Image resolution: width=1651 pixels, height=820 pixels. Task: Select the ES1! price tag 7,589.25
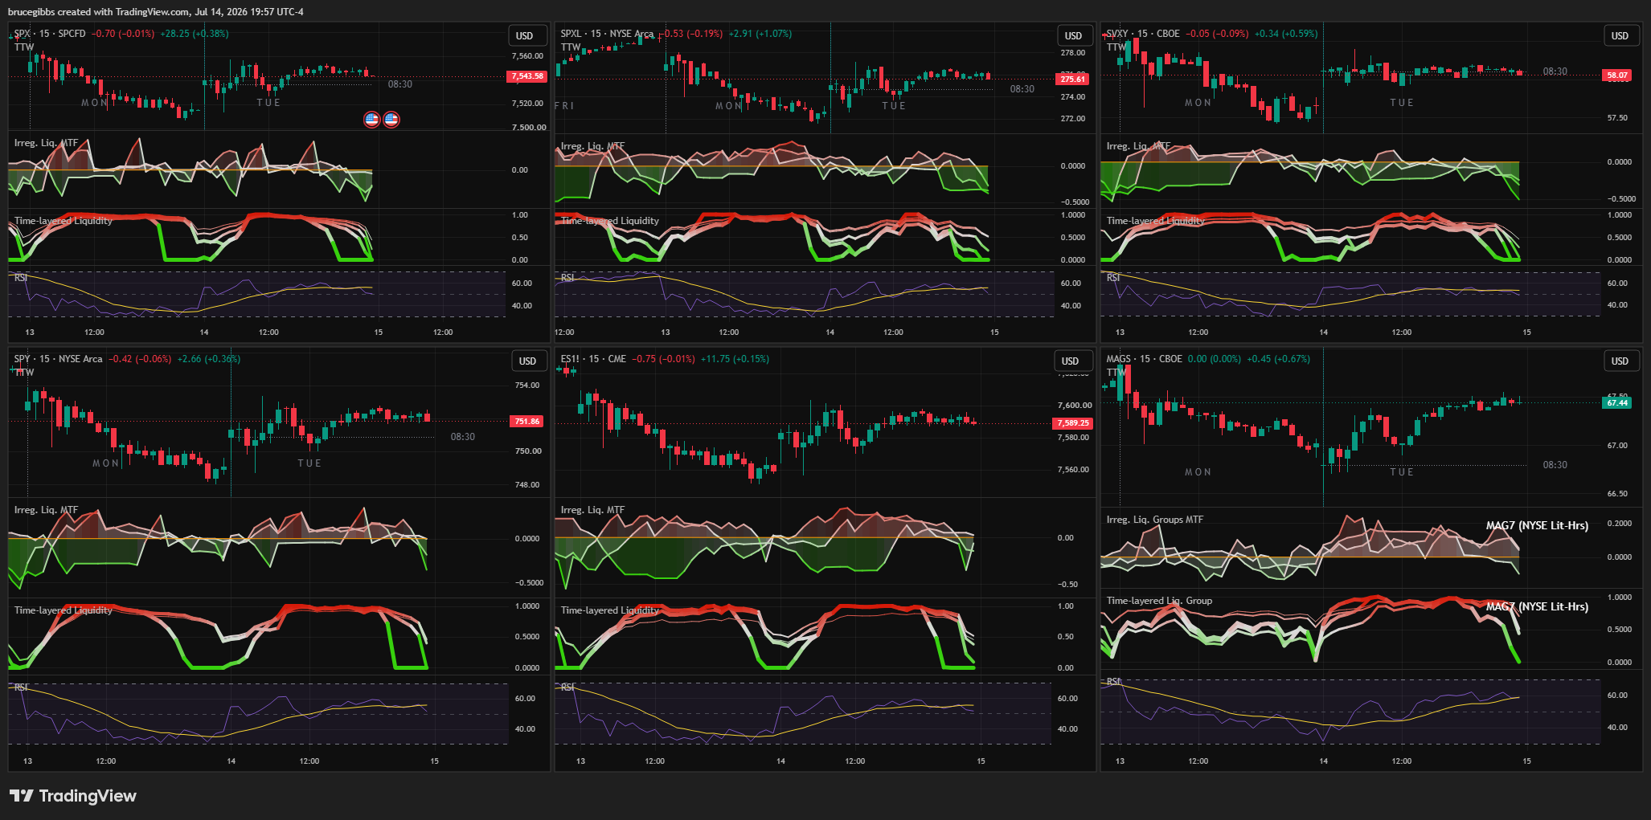(x=1072, y=423)
